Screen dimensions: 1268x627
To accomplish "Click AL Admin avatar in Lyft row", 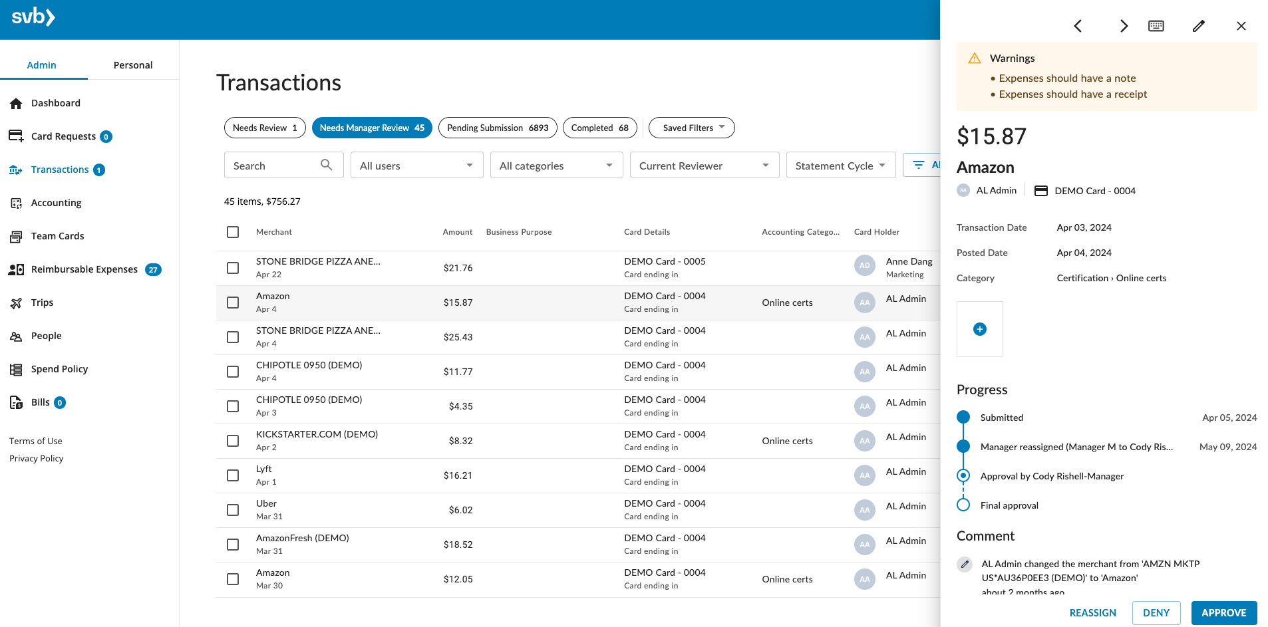I will pos(865,475).
